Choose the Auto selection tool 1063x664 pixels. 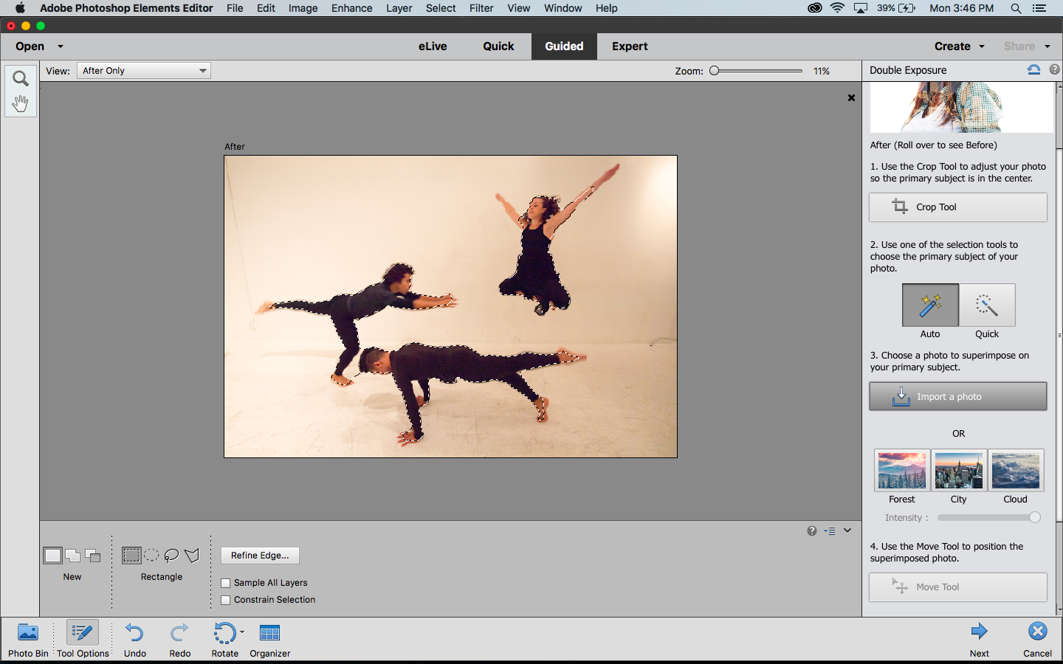click(930, 305)
